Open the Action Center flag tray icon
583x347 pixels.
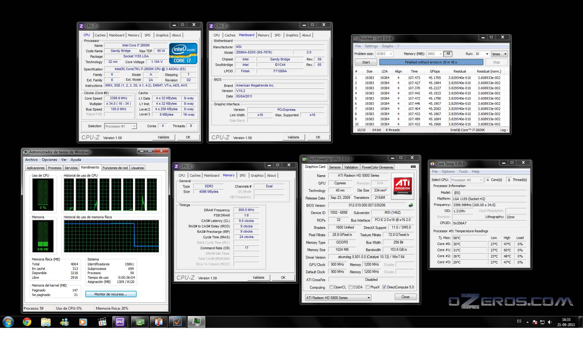[535, 322]
